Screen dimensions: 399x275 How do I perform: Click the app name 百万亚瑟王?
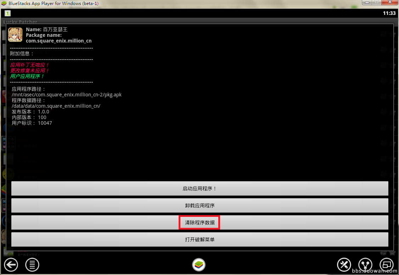click(x=55, y=29)
